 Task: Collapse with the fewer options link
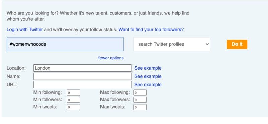(x=111, y=58)
